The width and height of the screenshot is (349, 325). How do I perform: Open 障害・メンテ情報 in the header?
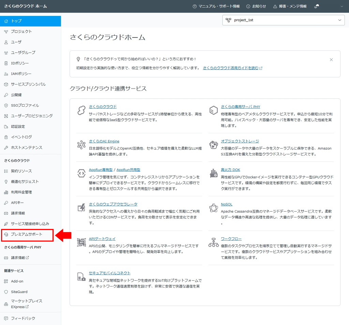(290, 6)
